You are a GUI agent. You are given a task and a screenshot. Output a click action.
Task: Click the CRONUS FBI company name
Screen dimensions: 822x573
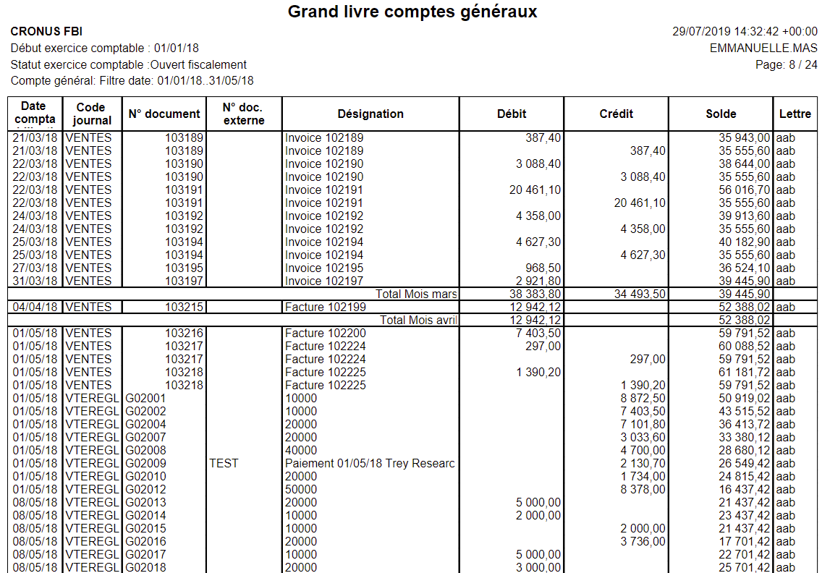tap(46, 32)
